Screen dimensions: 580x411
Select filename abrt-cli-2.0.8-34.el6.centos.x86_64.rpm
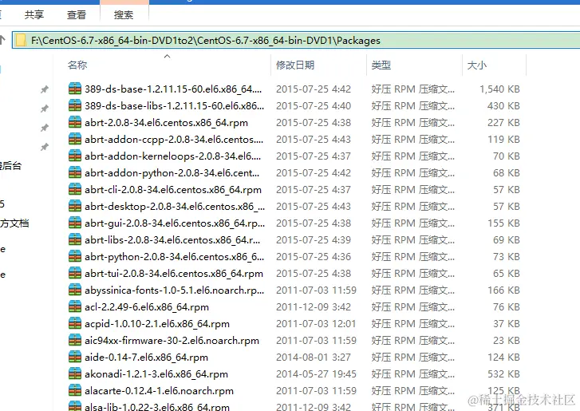[x=173, y=189]
